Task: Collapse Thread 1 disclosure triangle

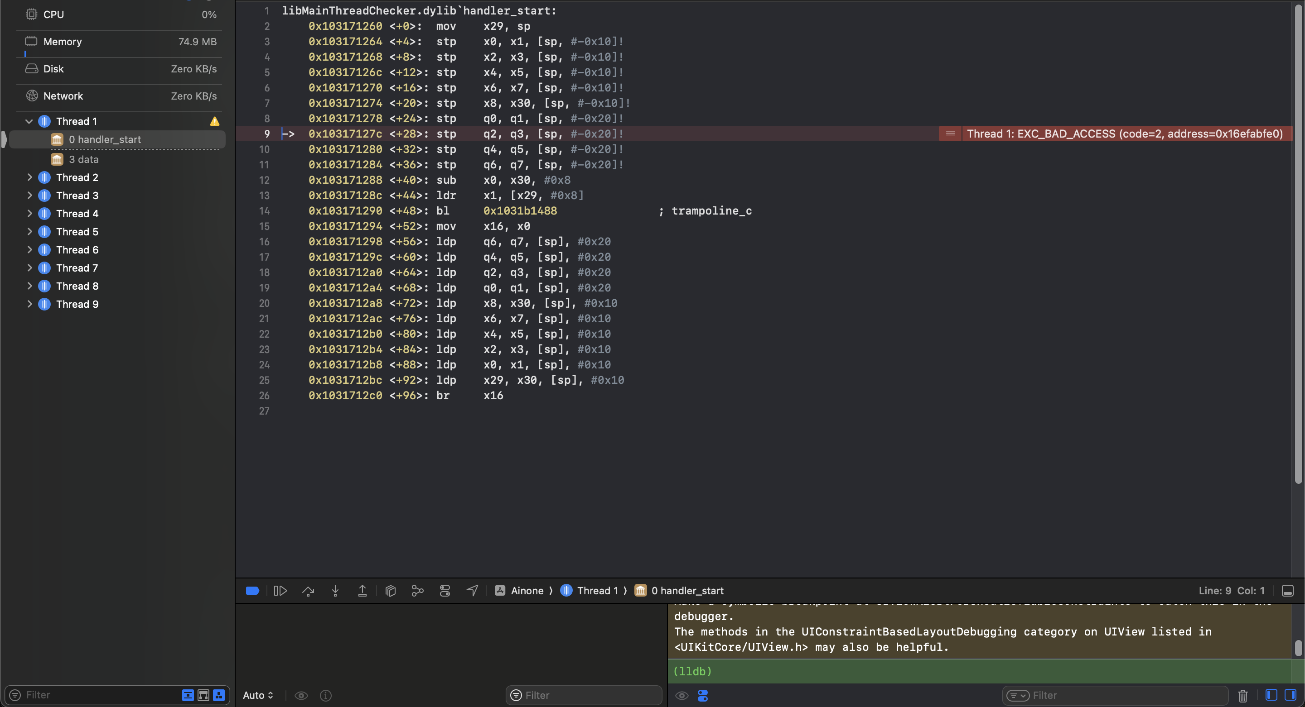Action: coord(29,121)
